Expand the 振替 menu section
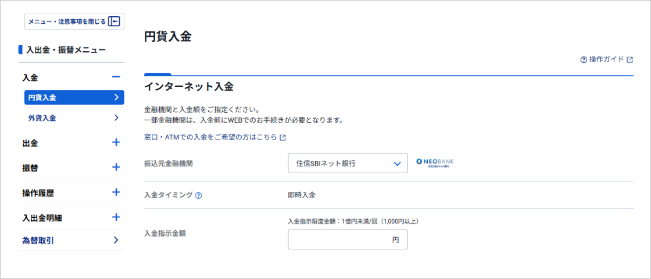Screen dimensions: 651x279 tap(116, 167)
